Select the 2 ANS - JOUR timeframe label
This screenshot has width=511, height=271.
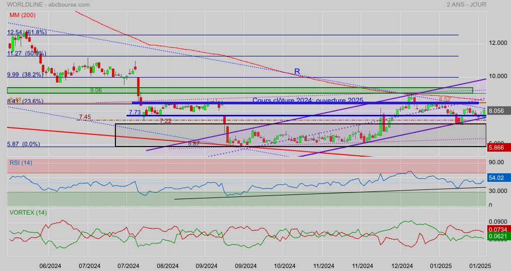coord(466,5)
